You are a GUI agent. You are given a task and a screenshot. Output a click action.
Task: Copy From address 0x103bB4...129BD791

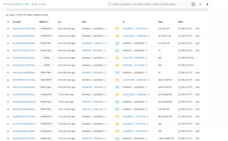click(106, 43)
